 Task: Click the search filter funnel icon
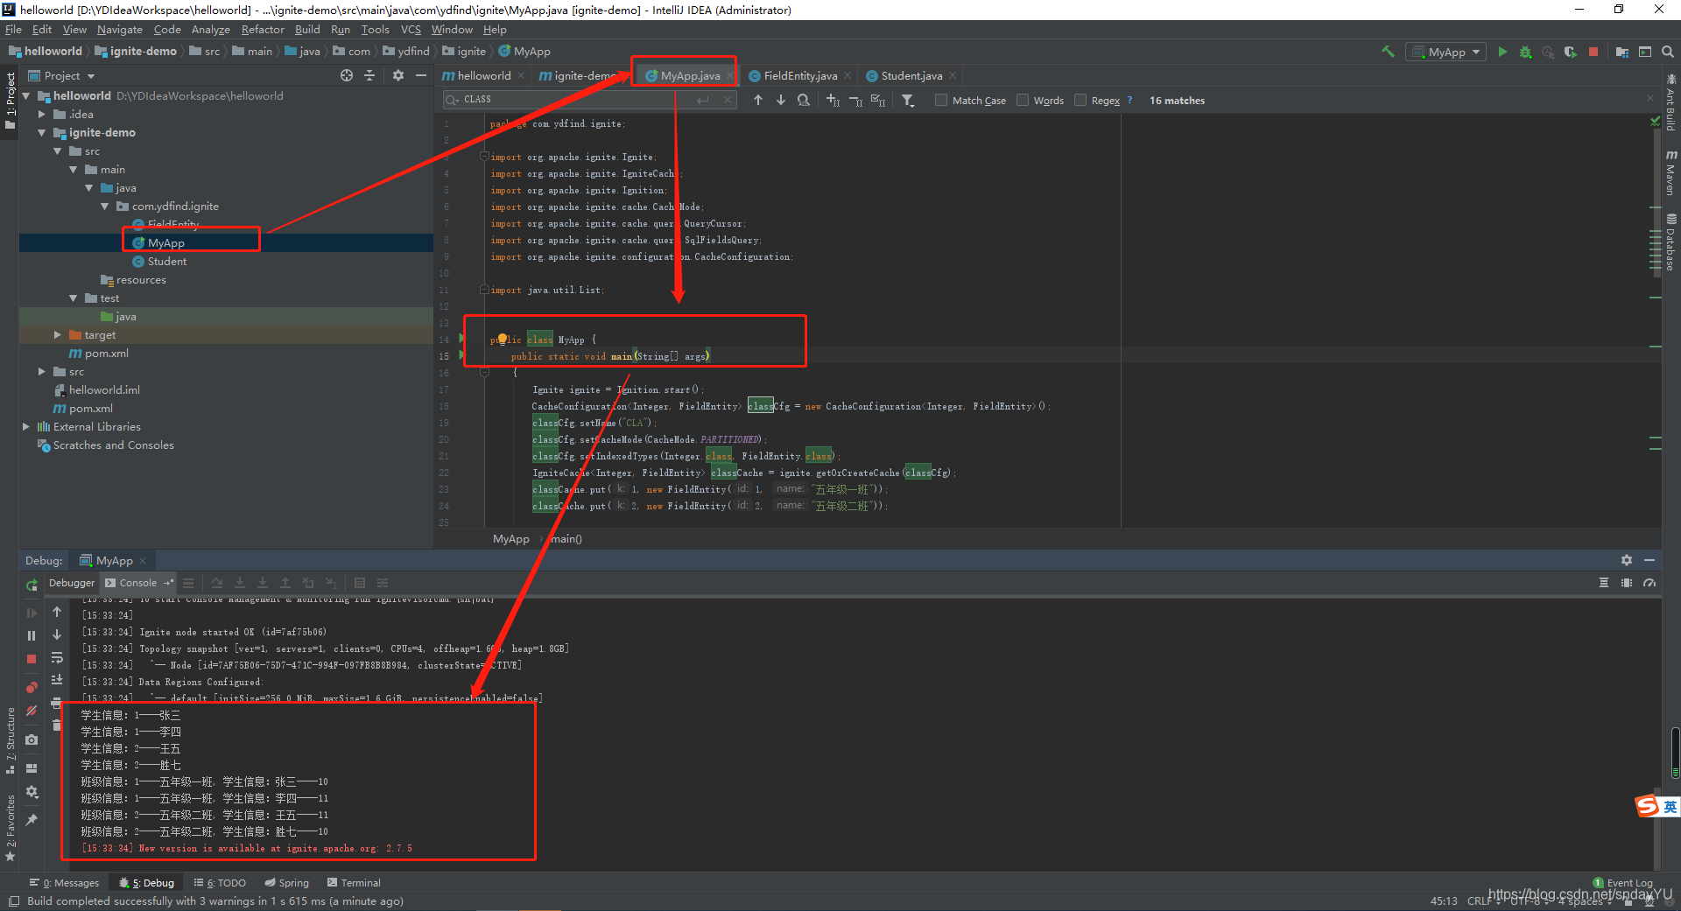tap(908, 100)
